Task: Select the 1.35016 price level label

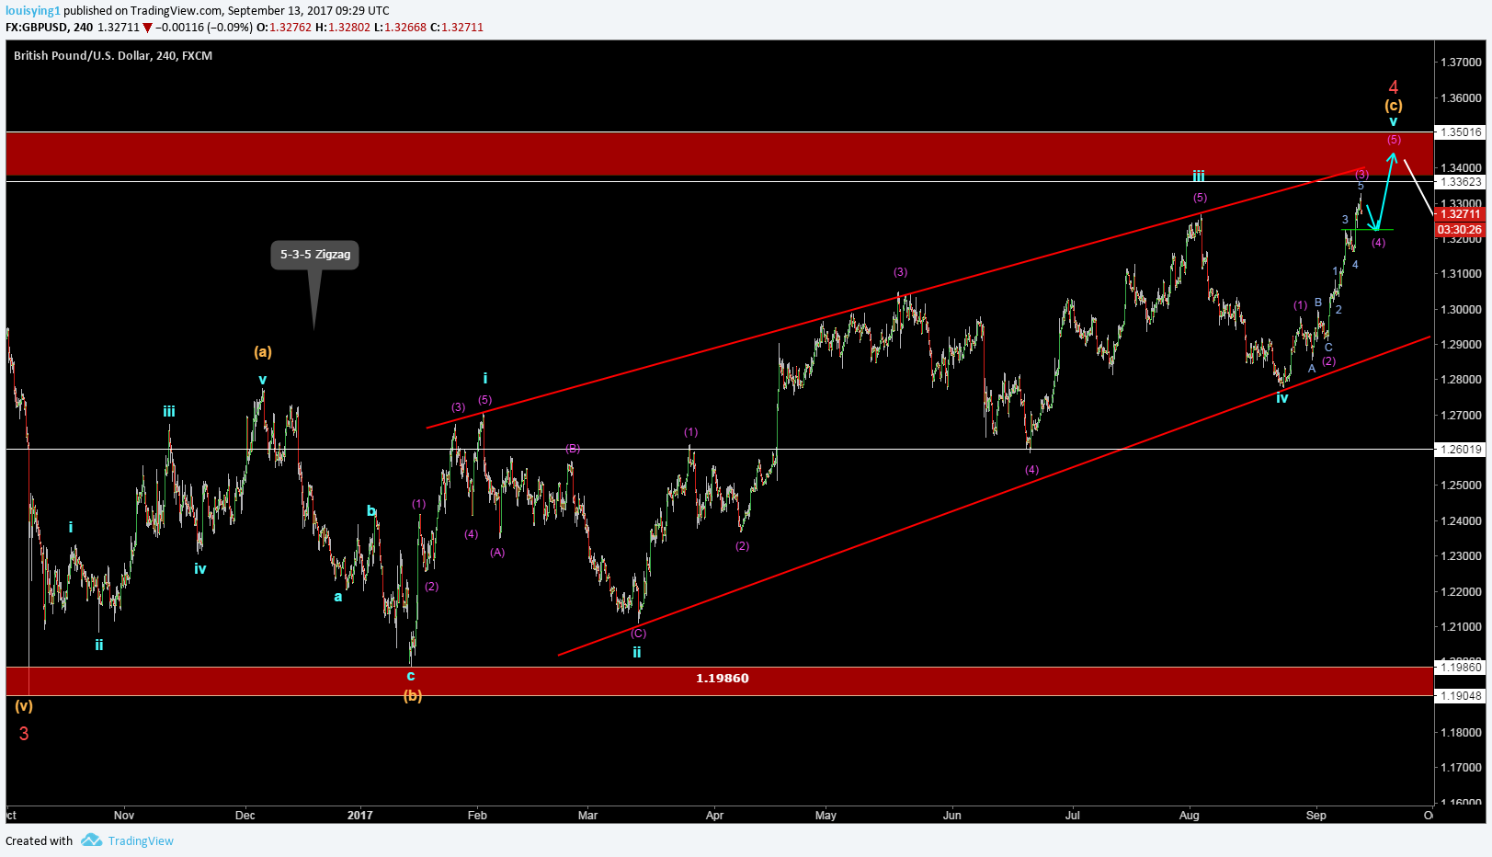Action: pos(1461,132)
